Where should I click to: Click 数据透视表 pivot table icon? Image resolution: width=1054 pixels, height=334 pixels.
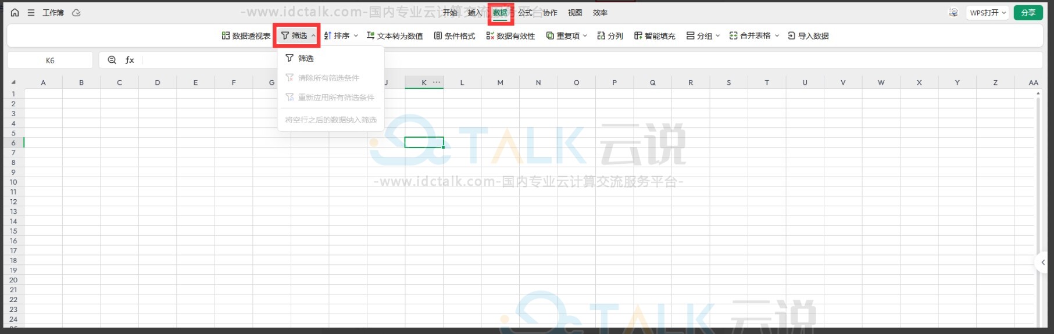point(226,35)
